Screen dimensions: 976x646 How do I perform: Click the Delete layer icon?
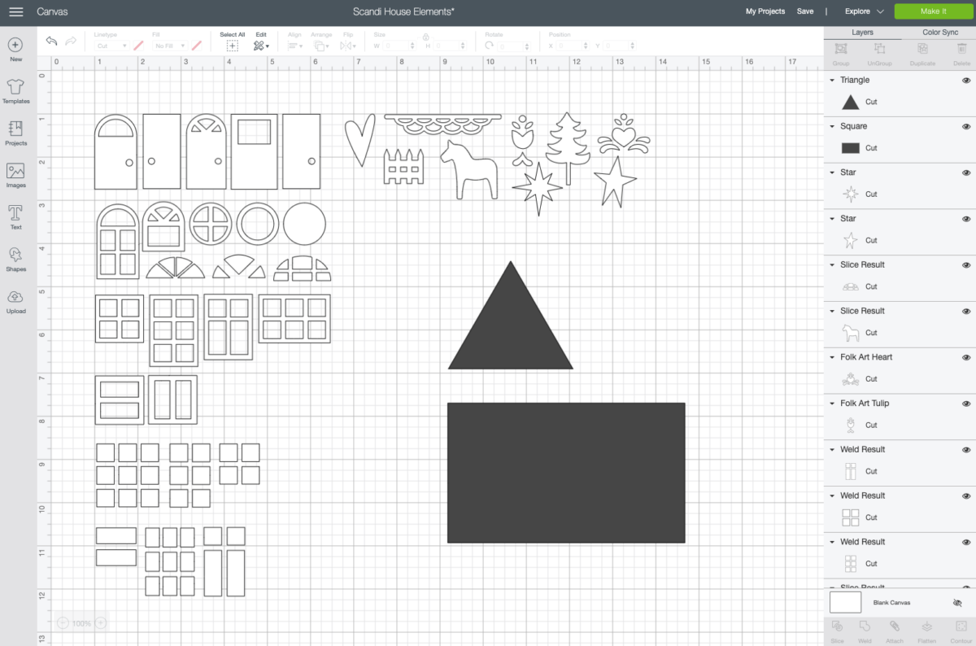(961, 50)
